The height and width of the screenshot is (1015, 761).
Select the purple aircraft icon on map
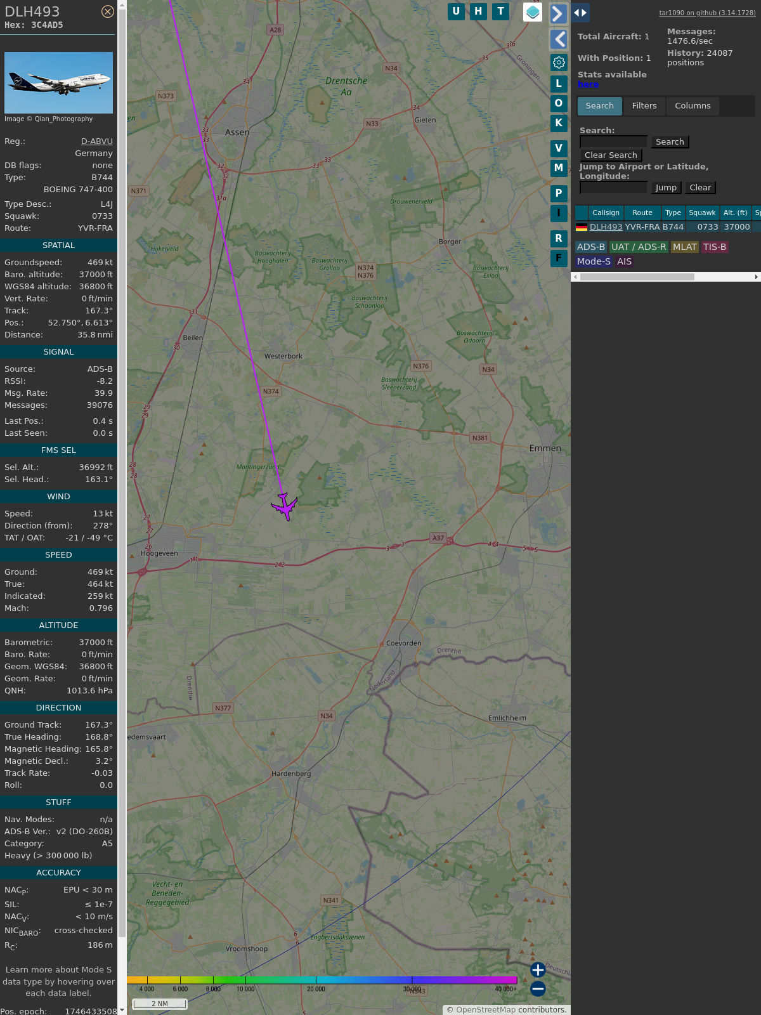click(x=285, y=506)
